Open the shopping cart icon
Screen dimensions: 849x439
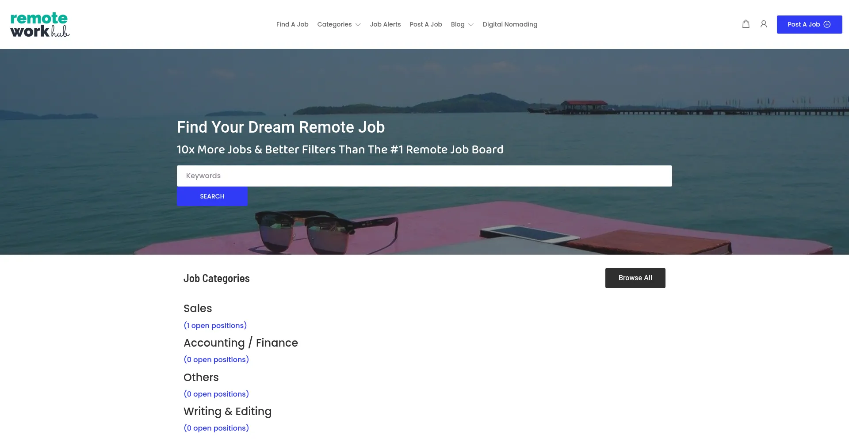[x=746, y=24]
